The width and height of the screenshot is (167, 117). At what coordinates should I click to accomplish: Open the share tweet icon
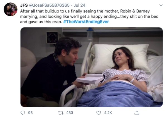tap(136, 113)
